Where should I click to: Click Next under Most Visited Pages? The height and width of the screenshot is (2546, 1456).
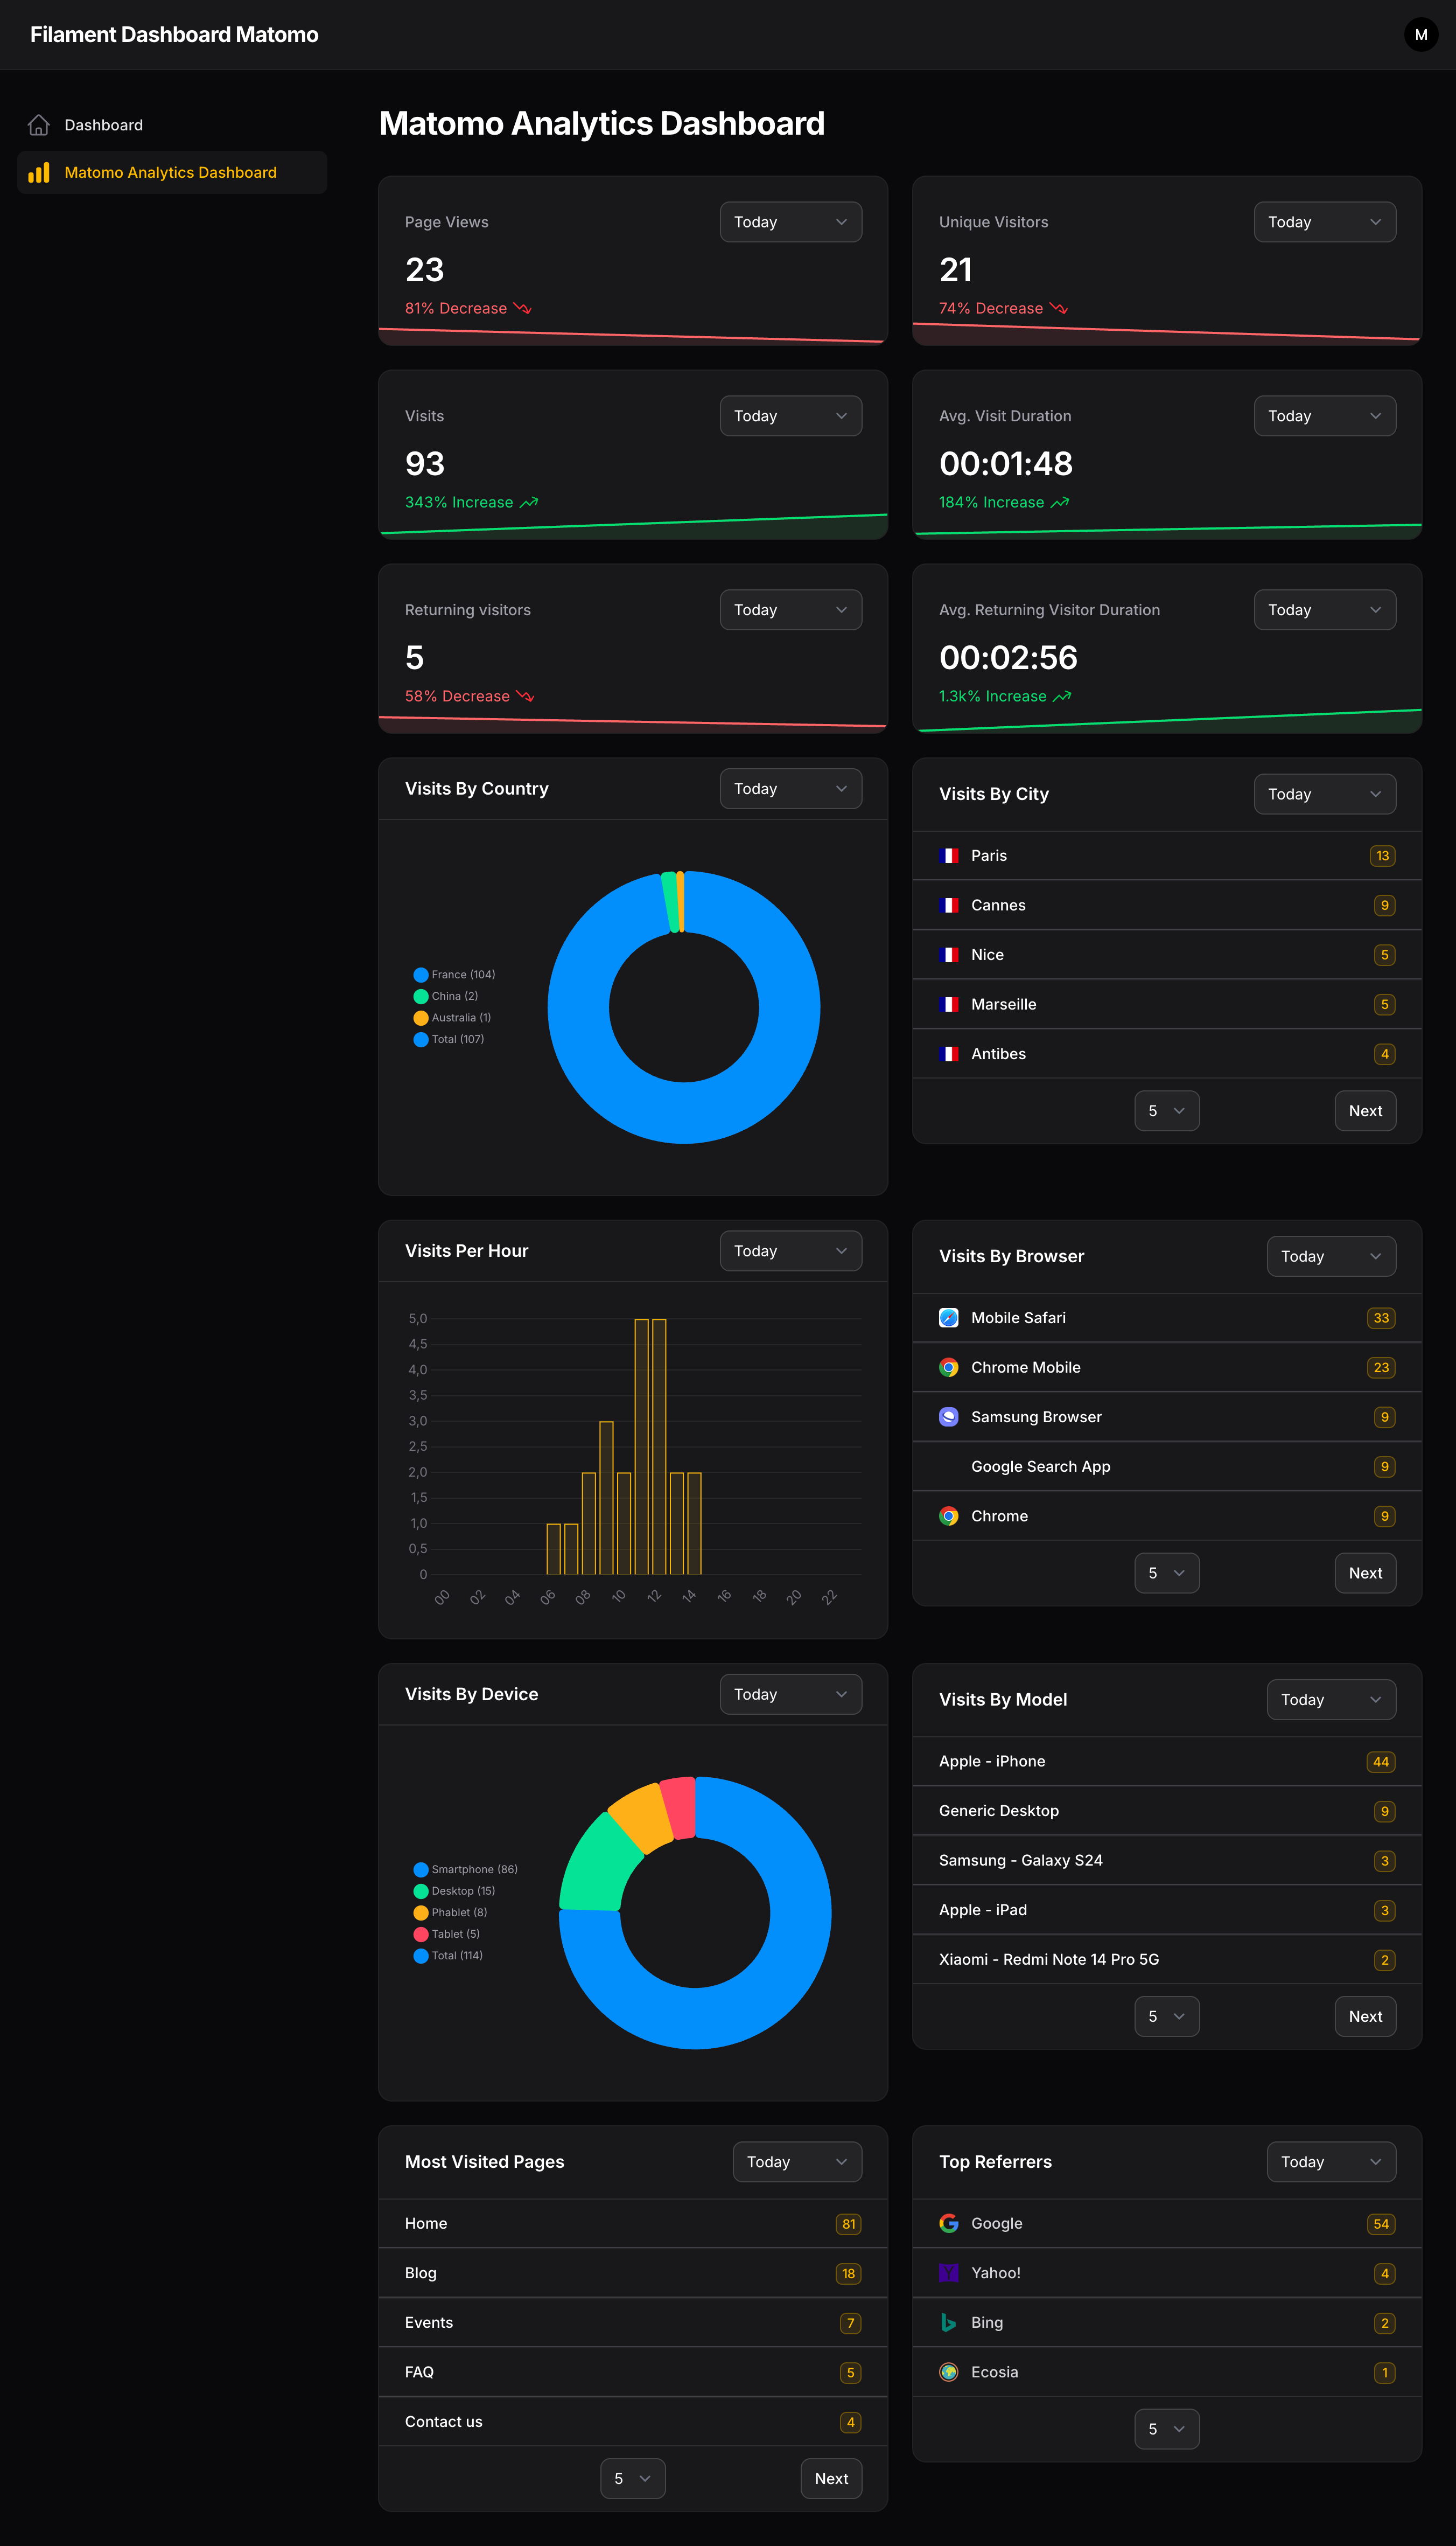(831, 2478)
